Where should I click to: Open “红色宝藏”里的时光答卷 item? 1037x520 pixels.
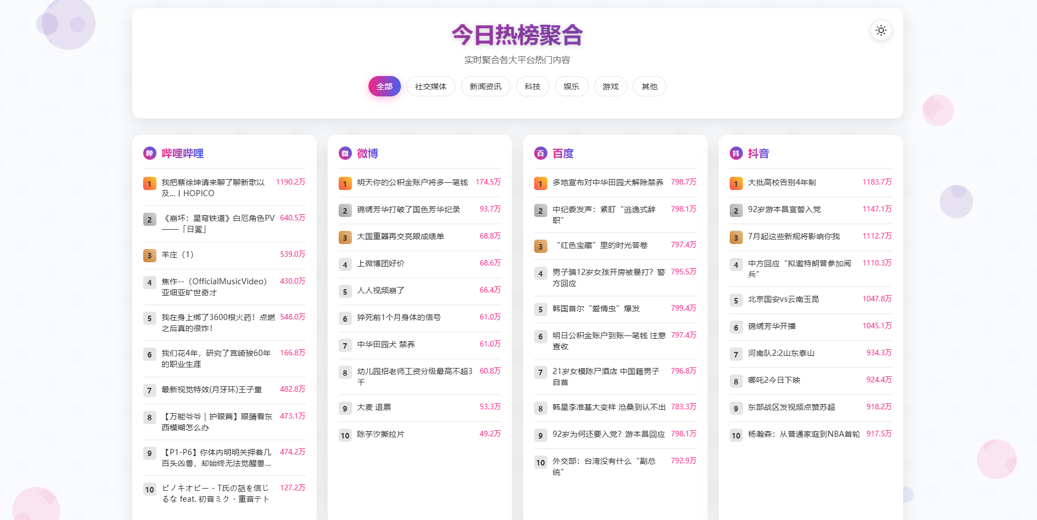click(x=600, y=245)
